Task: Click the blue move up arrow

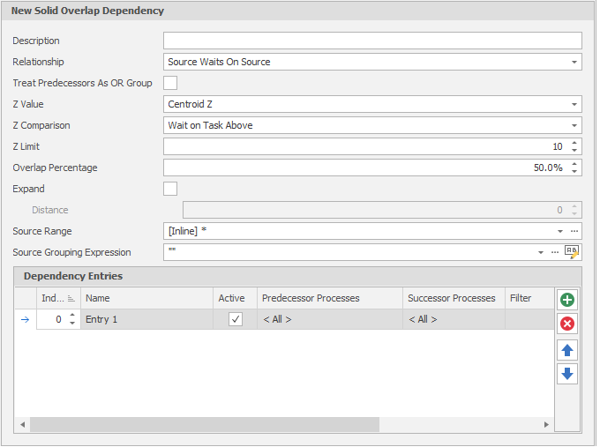Action: 567,350
